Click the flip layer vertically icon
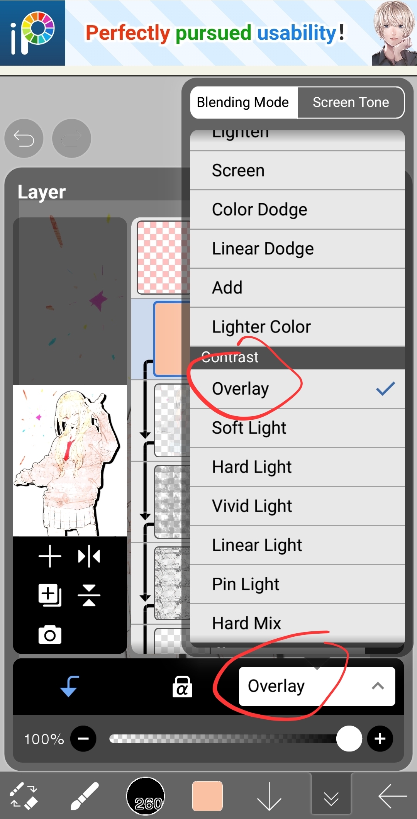This screenshot has height=819, width=417. point(89,595)
